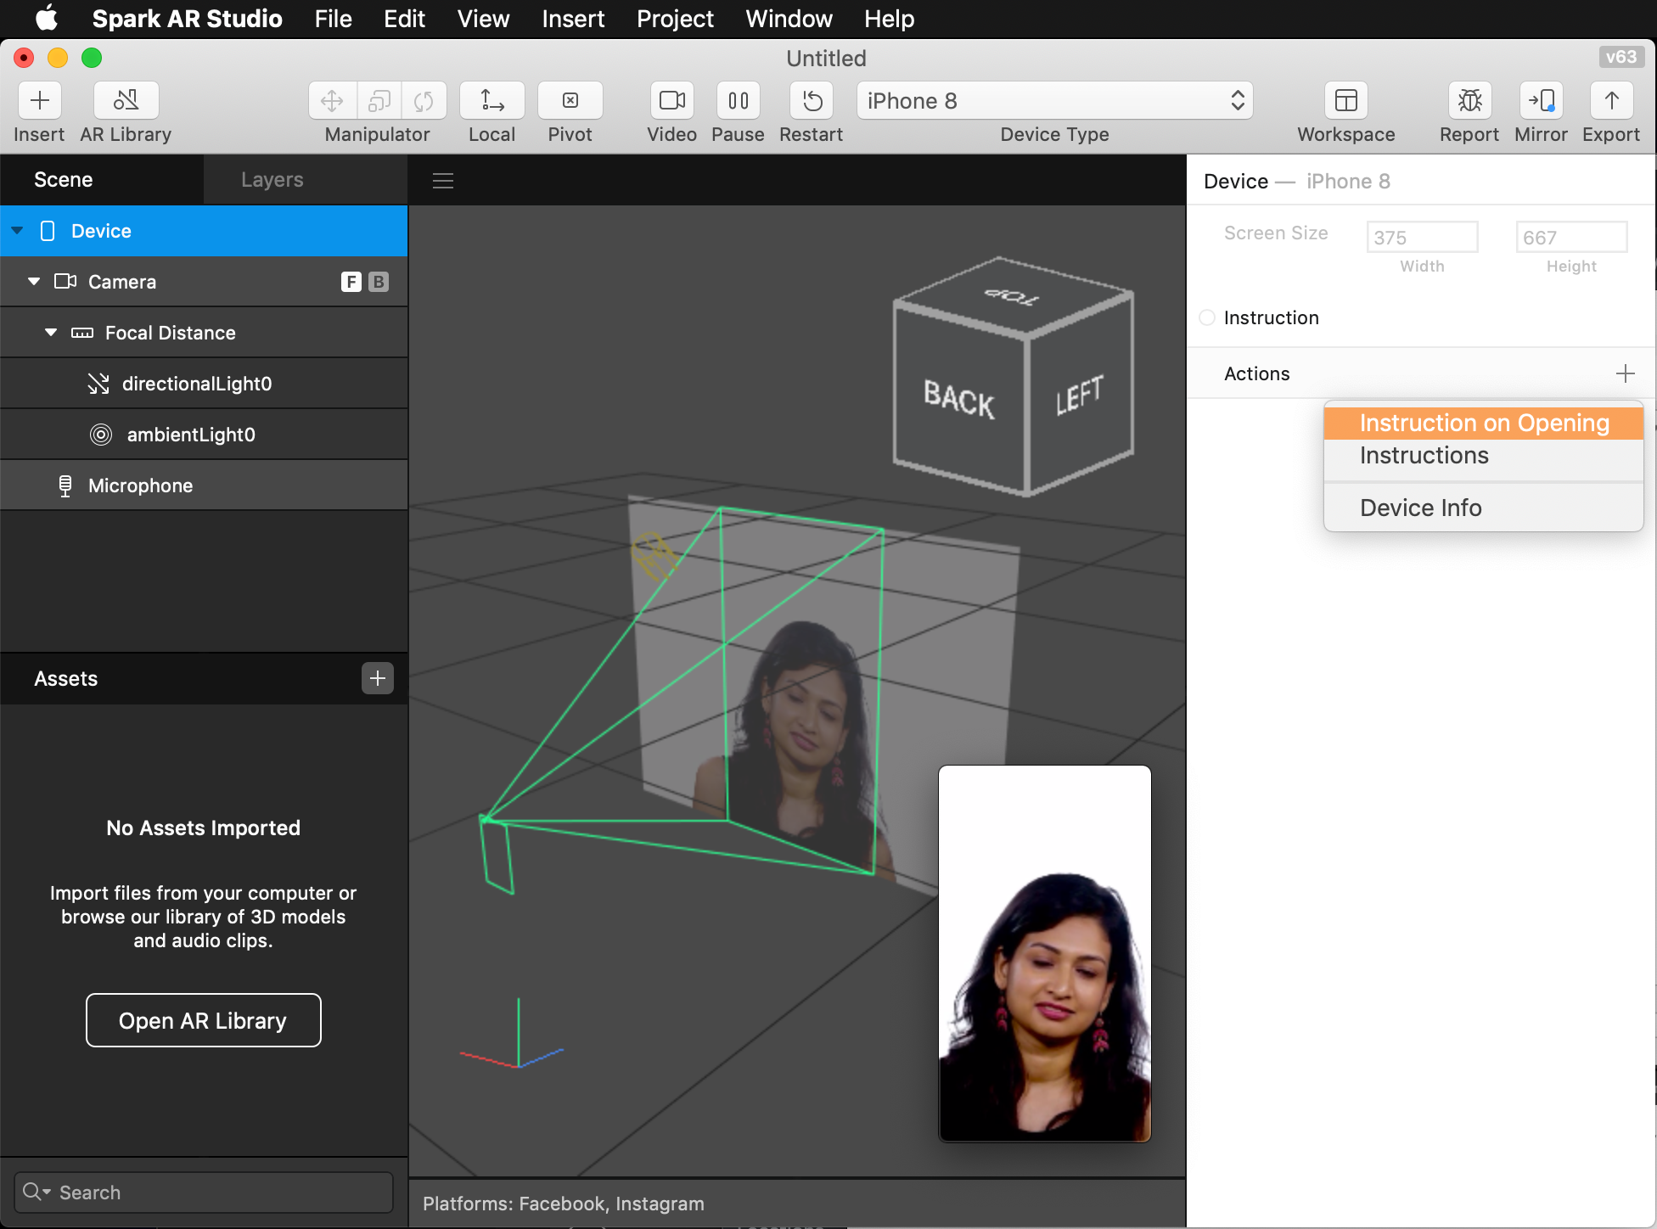The height and width of the screenshot is (1229, 1657).
Task: Click the Screen Size Height field
Action: pos(1572,237)
